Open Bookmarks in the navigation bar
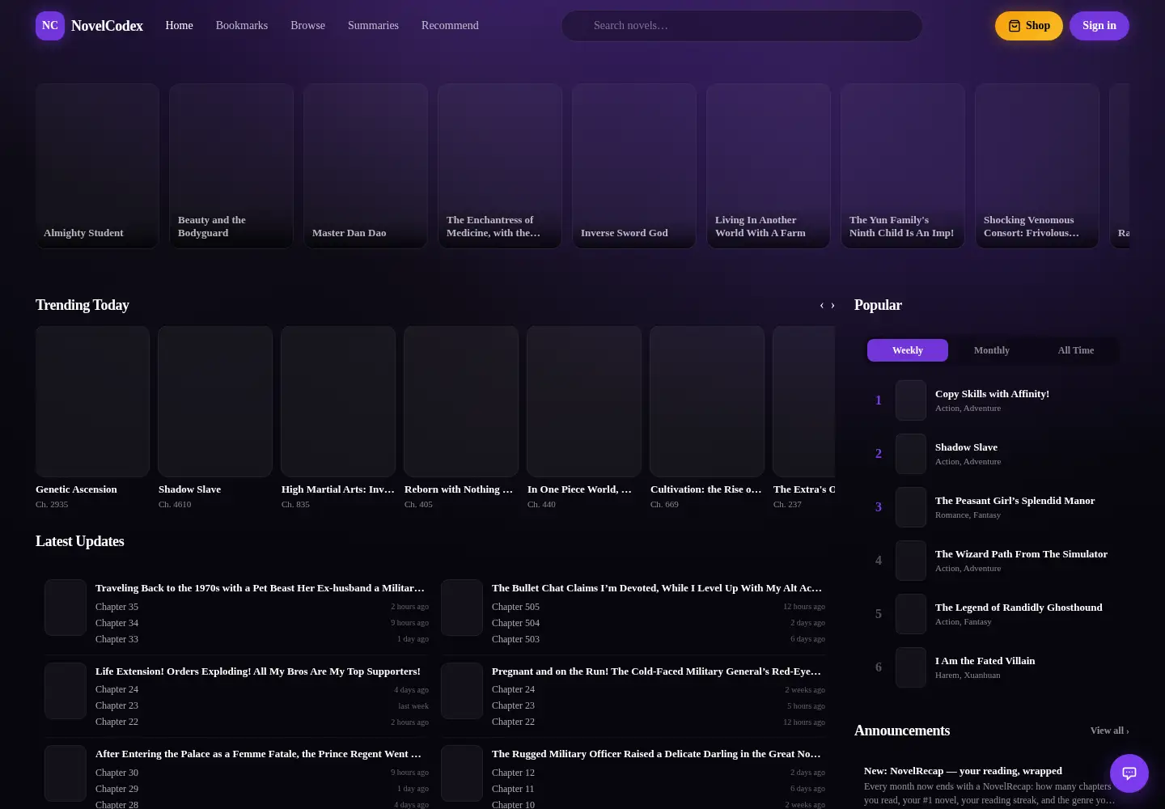The height and width of the screenshot is (809, 1165). pyautogui.click(x=242, y=26)
